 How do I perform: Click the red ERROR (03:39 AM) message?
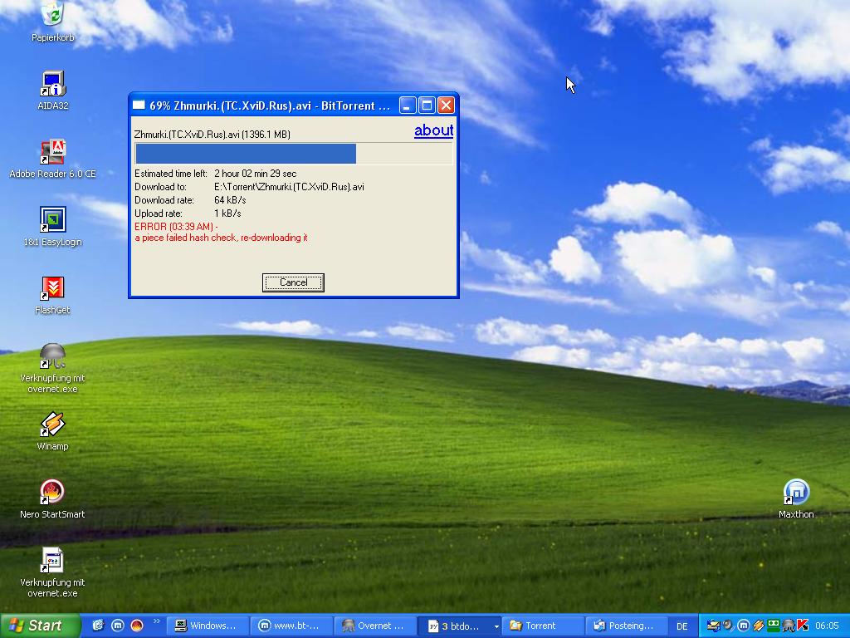coord(176,226)
